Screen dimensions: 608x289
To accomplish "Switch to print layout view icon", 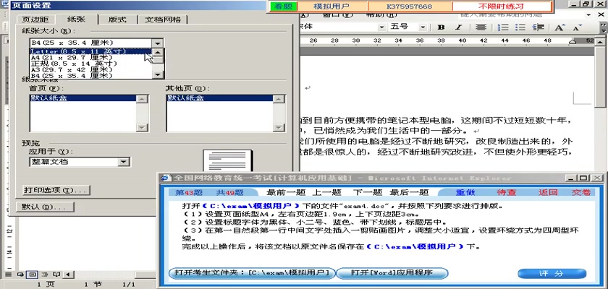I will (x=33, y=275).
